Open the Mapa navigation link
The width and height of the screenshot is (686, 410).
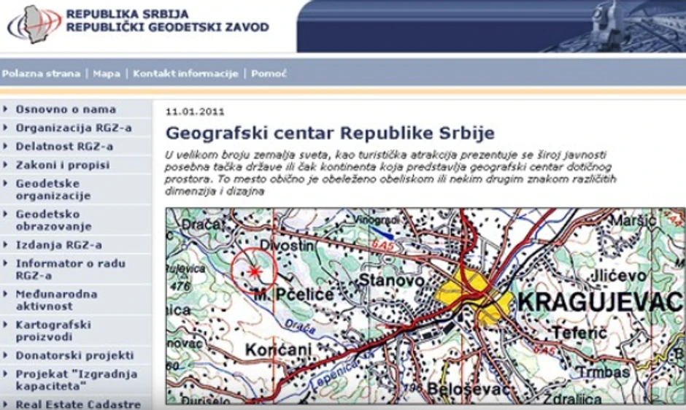click(107, 74)
